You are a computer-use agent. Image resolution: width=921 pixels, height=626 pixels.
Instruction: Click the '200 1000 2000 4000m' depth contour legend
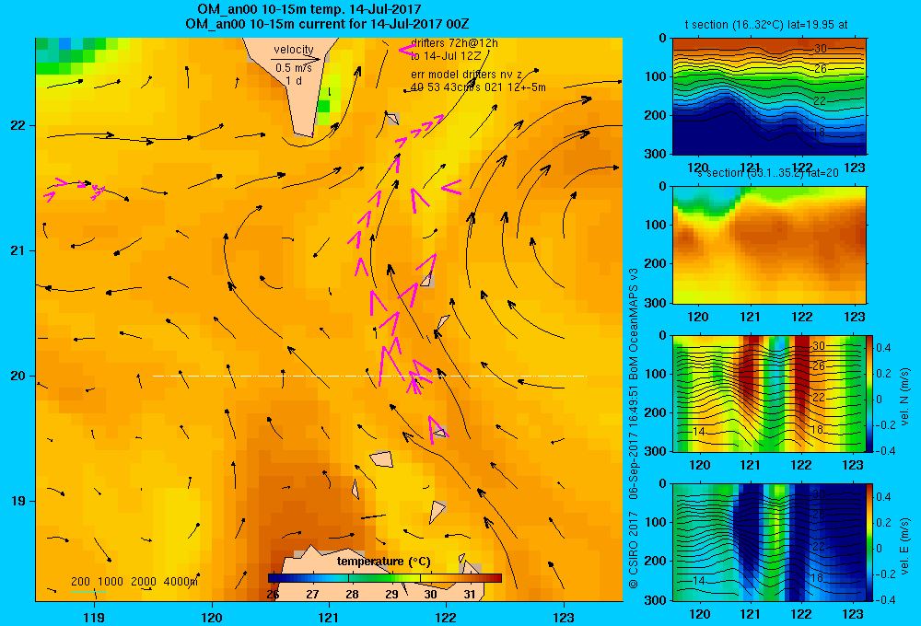[134, 582]
